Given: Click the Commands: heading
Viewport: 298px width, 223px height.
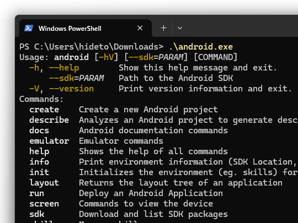Looking at the screenshot, I should 41,99.
